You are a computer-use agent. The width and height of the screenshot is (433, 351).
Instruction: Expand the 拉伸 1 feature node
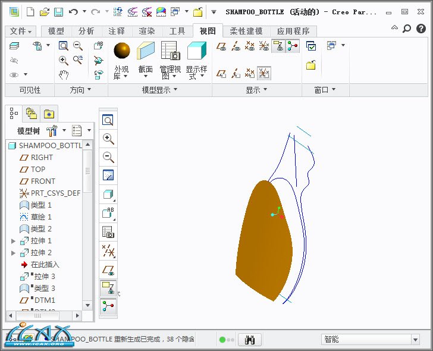(14, 241)
